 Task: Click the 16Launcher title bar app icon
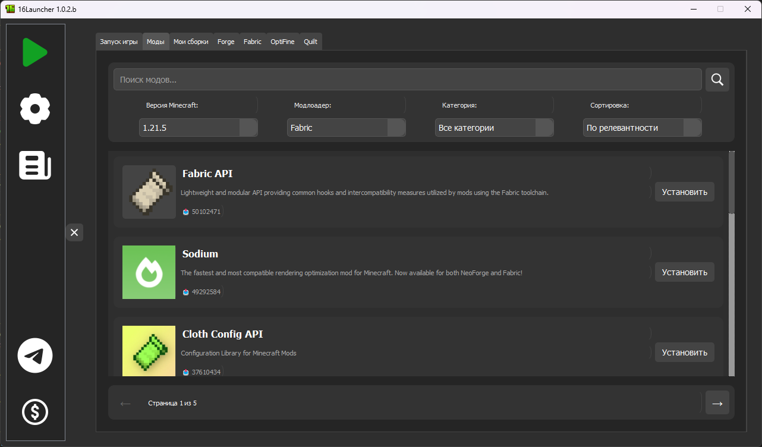click(x=10, y=9)
